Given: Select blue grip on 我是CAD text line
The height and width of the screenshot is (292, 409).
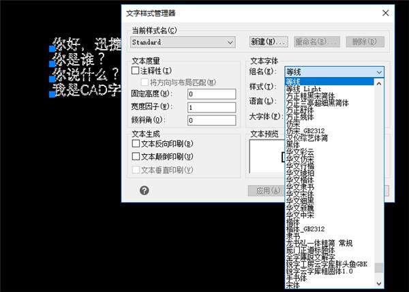Looking at the screenshot, I should (x=52, y=94).
